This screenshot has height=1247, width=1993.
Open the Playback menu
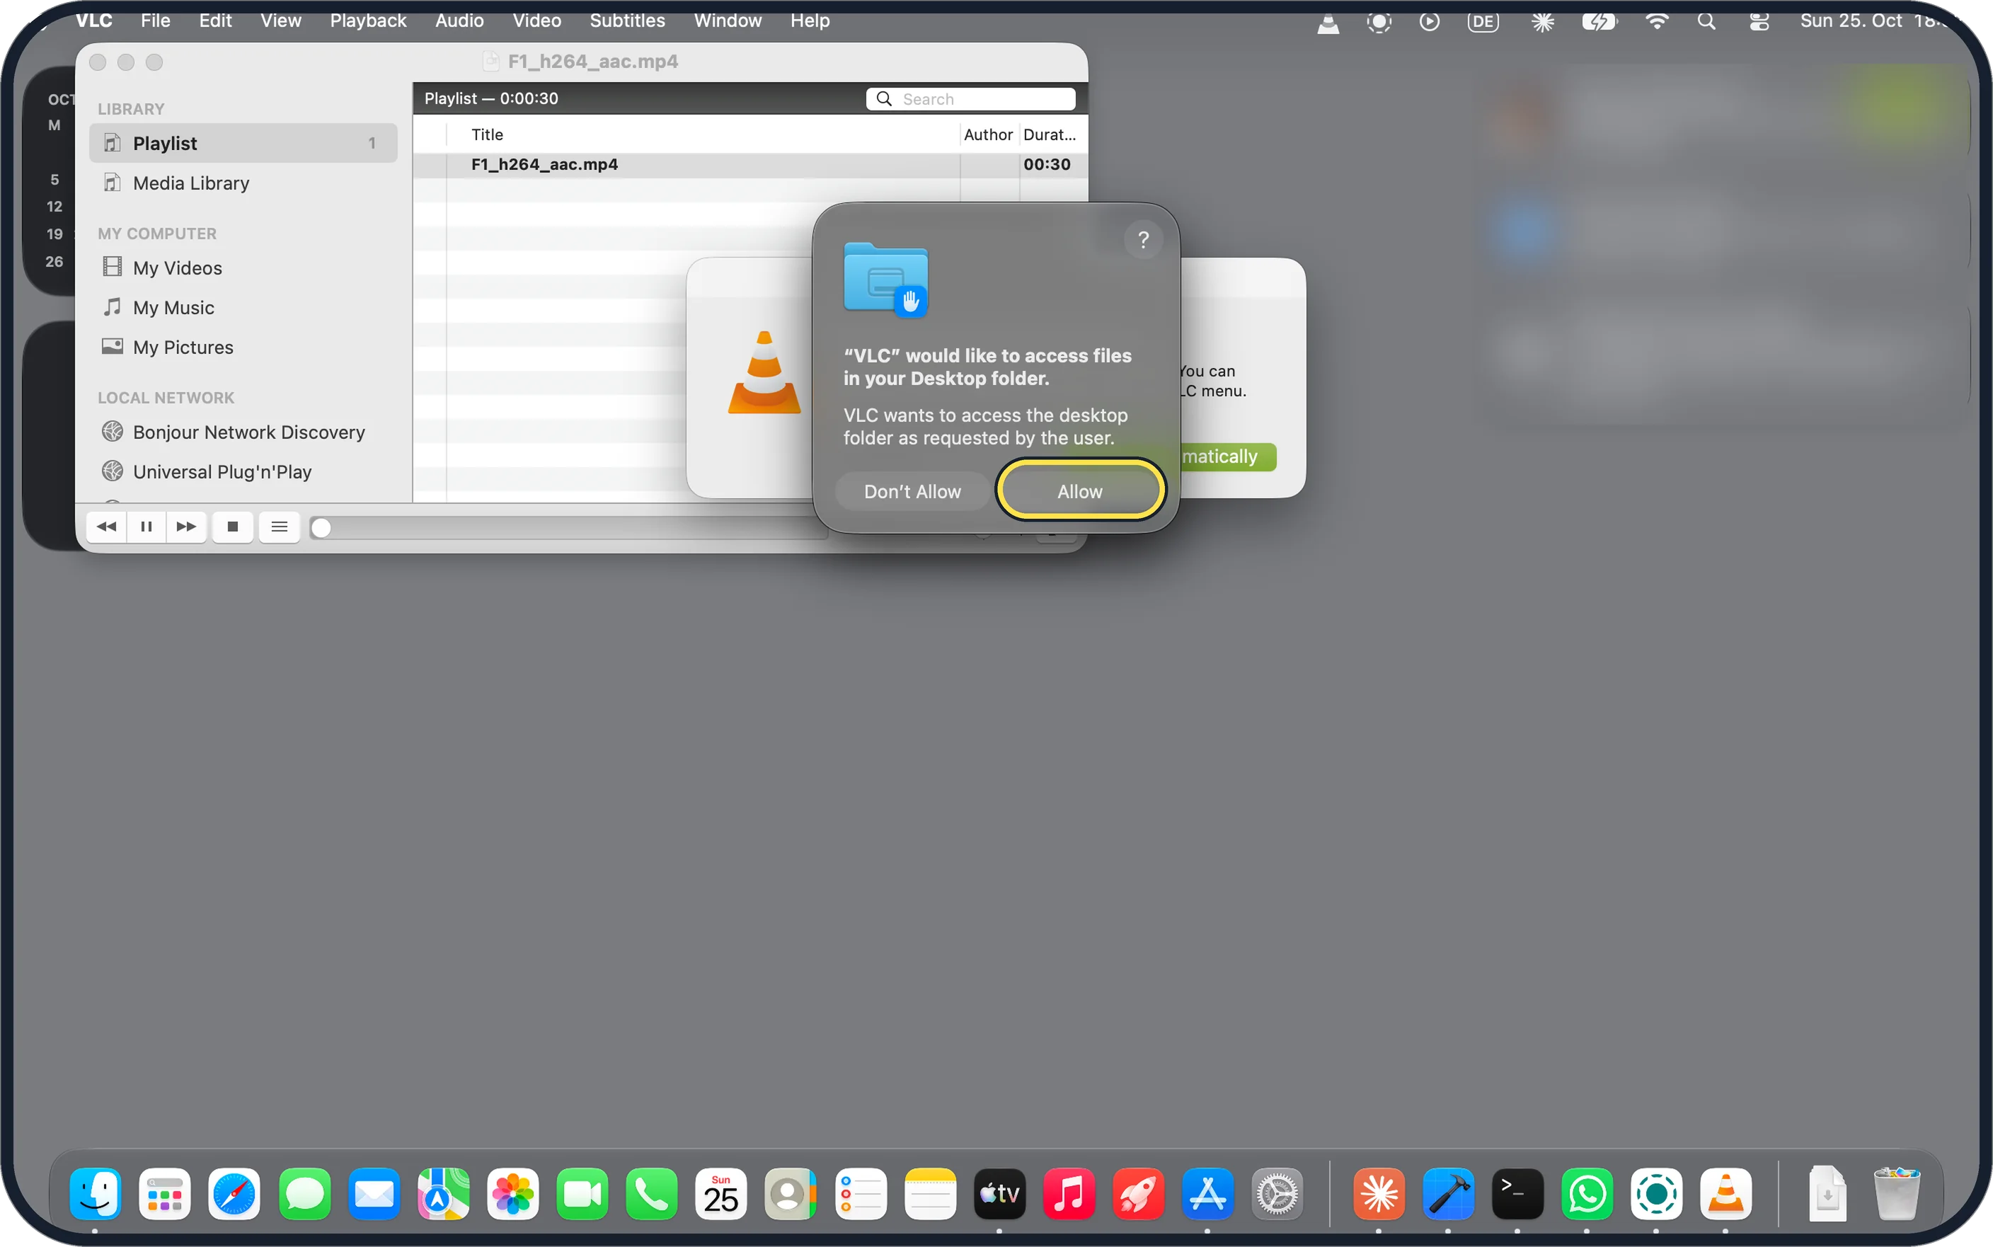coord(368,21)
